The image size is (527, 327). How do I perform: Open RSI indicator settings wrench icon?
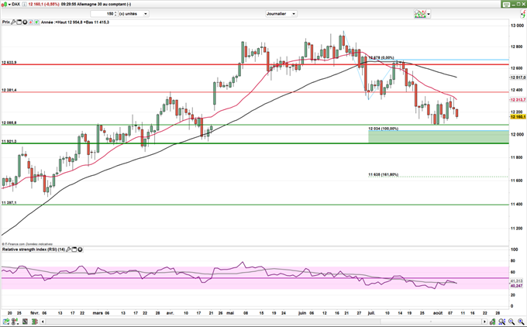click(x=68, y=250)
